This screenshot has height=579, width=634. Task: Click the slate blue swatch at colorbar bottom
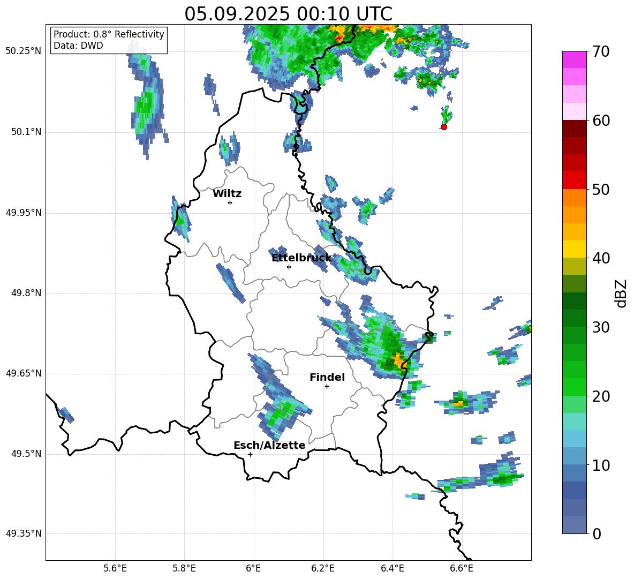point(574,525)
